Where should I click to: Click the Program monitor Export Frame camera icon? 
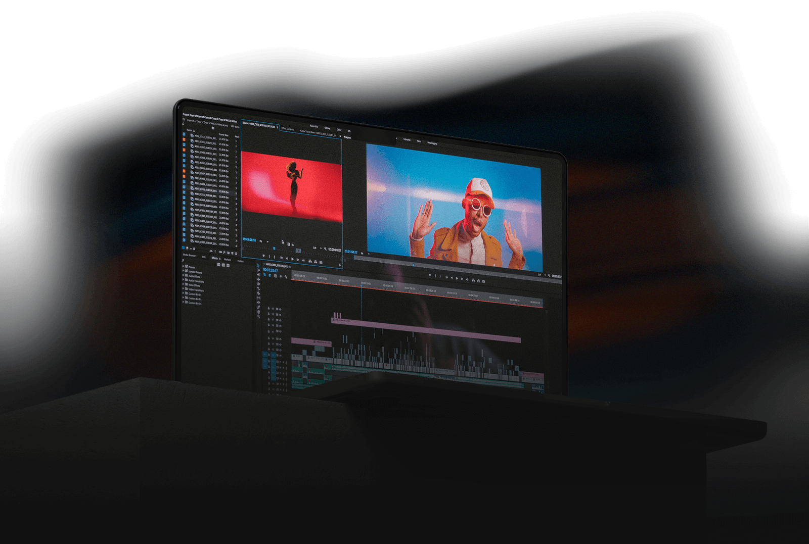tap(483, 281)
